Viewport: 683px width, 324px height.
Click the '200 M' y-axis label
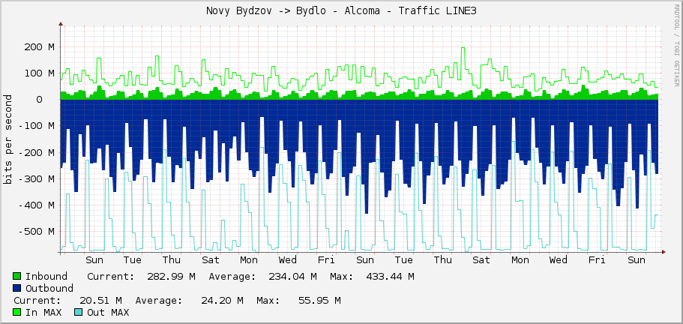[39, 47]
